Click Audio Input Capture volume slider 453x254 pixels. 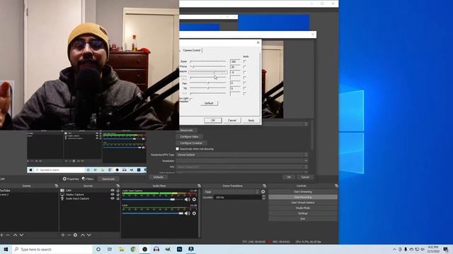point(153,200)
